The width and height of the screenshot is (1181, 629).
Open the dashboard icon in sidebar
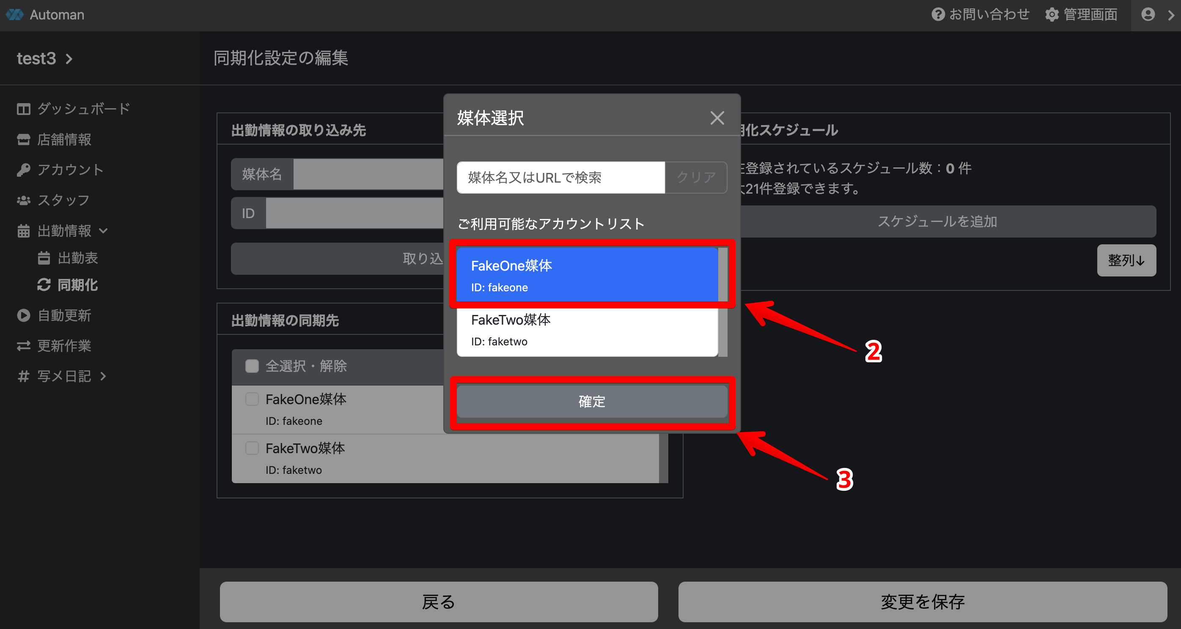[23, 109]
